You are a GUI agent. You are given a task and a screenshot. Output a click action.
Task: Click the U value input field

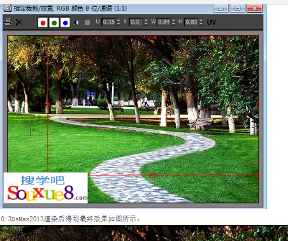click(108, 22)
